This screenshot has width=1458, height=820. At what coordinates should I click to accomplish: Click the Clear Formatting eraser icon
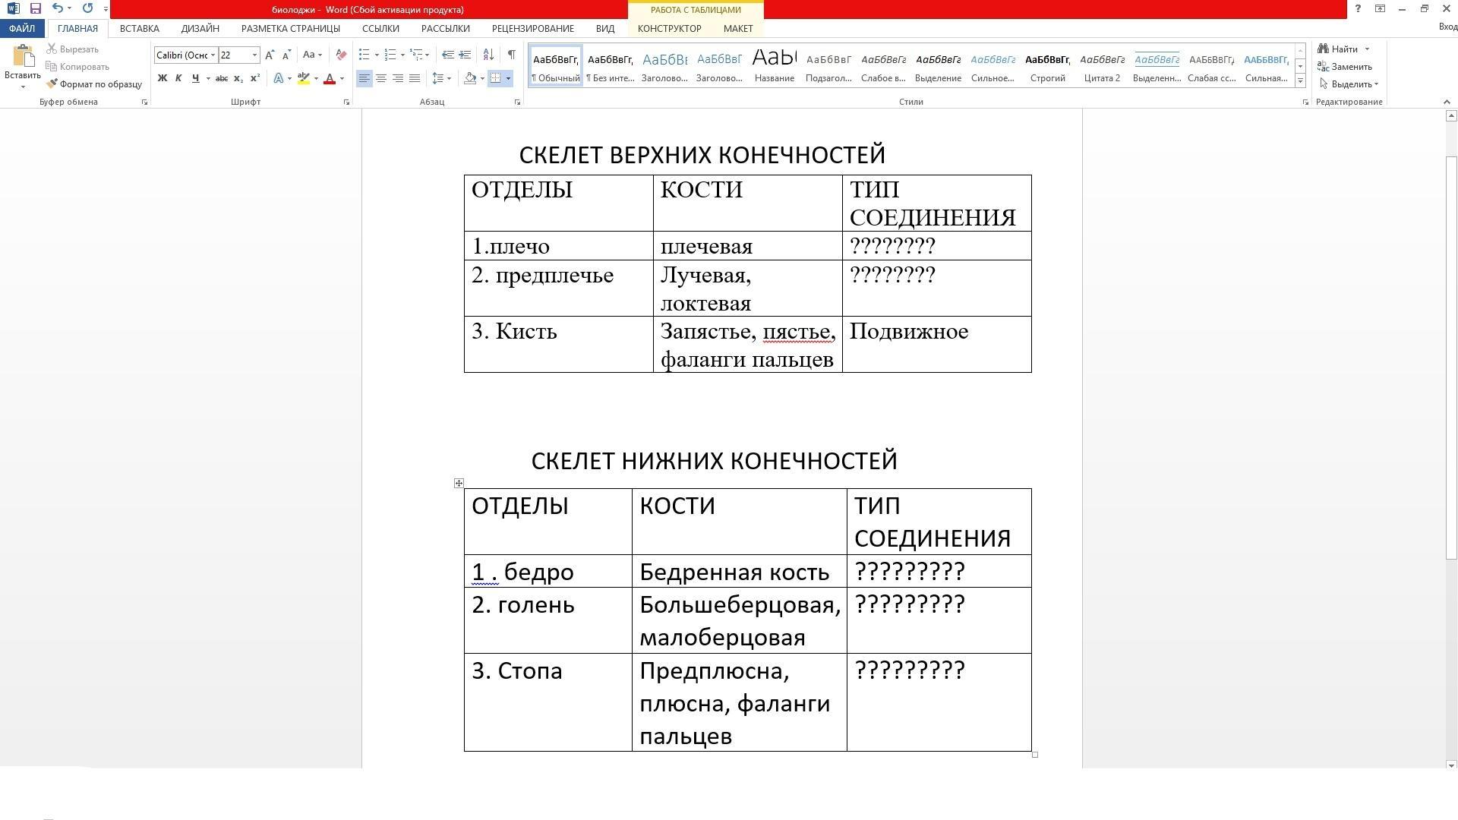[341, 55]
